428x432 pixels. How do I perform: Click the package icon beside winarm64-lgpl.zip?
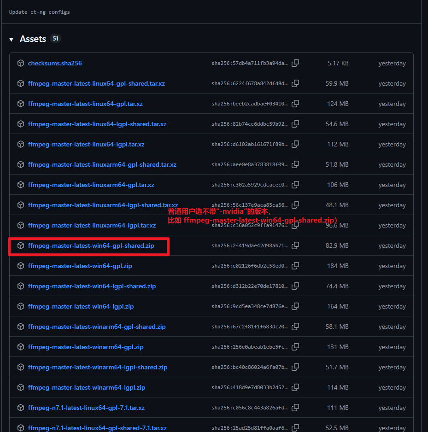click(x=21, y=387)
